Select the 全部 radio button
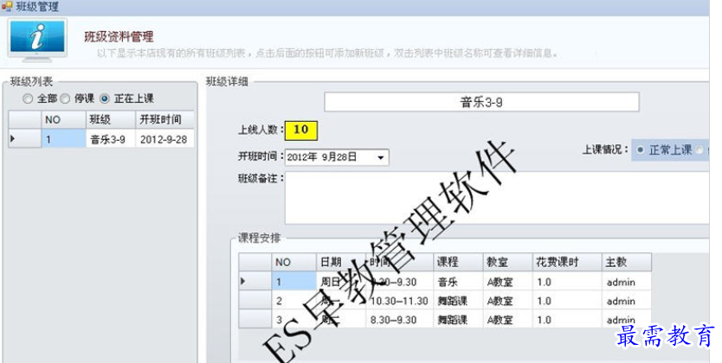The height and width of the screenshot is (363, 722). click(x=28, y=99)
